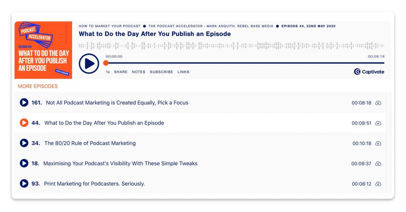The height and width of the screenshot is (212, 406).
Task: Click the elapsed time 00:00:00
Action: pyautogui.click(x=114, y=57)
